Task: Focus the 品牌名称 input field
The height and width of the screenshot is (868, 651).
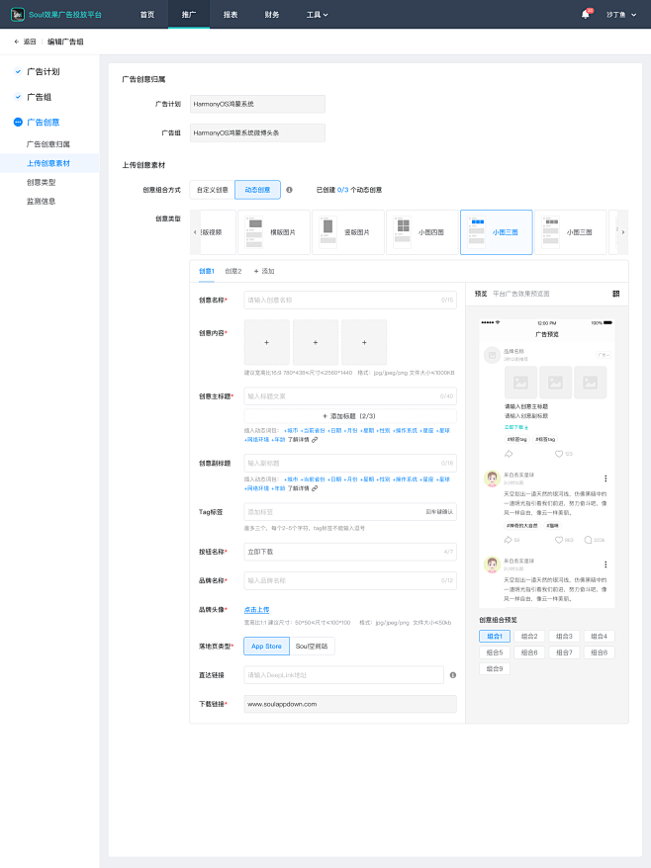Action: click(x=350, y=580)
